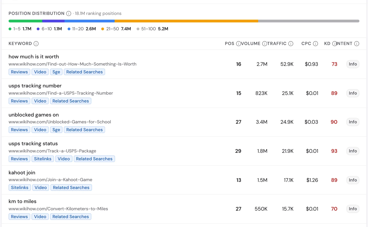Select the keyword "kahoot join"

(x=22, y=173)
